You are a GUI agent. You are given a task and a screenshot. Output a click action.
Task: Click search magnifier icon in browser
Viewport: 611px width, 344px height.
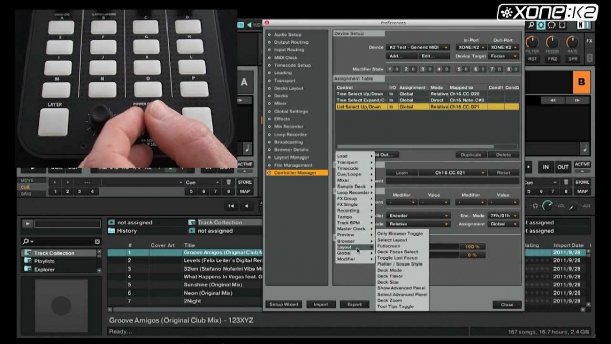pyautogui.click(x=25, y=241)
